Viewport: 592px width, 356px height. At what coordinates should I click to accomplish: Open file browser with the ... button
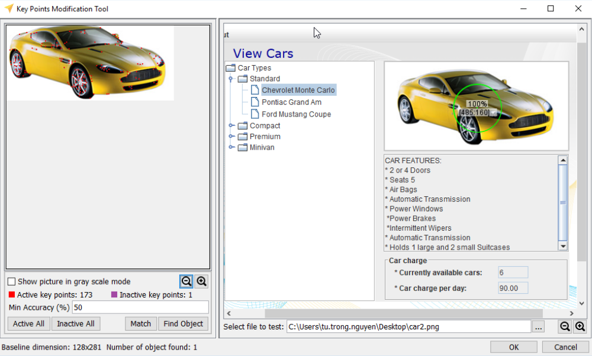coord(538,327)
